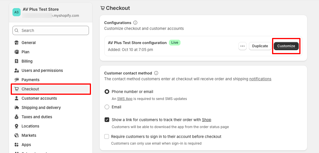Image resolution: width=319 pixels, height=153 pixels.
Task: Click the Apps grid icon
Action: click(x=17, y=145)
